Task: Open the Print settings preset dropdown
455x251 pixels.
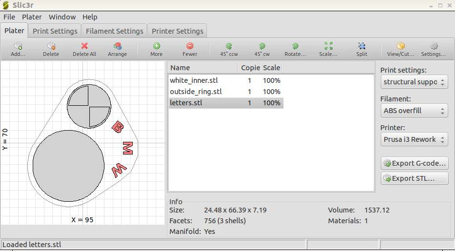Action: (414, 82)
